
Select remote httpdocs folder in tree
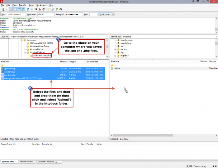point(125,55)
